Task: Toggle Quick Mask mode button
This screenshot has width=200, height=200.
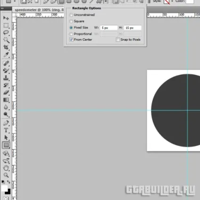Action: tap(6, 199)
